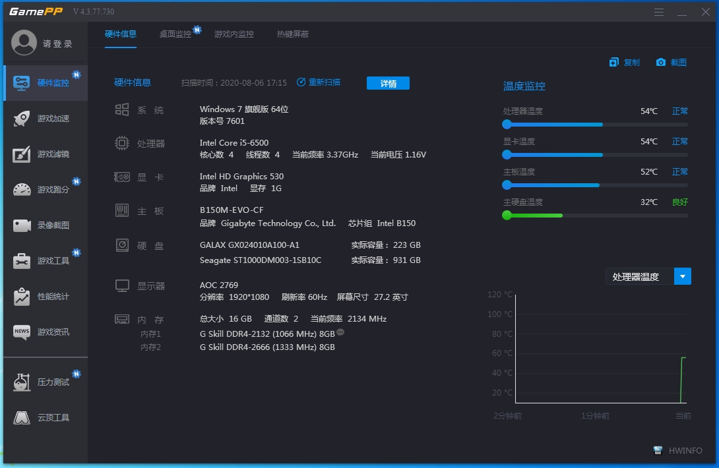Switch to the 热键屏蔽 tab
This screenshot has height=468, width=719.
point(293,34)
